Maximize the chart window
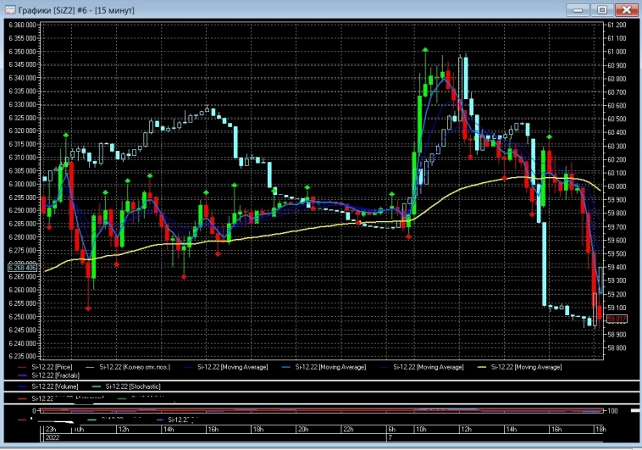Viewport: 642px width, 450px height. [602, 8]
